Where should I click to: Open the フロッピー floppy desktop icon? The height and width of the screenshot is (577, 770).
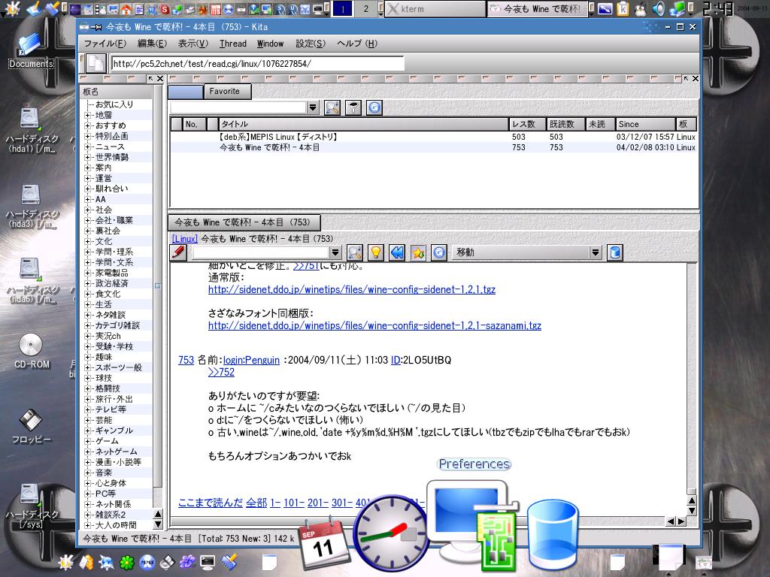[x=31, y=426]
